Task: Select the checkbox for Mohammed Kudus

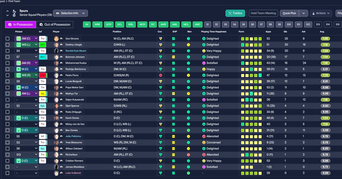Action: click(7, 63)
